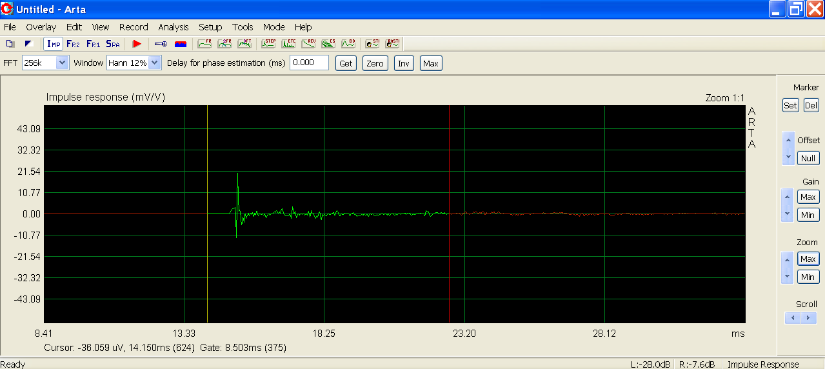Click the Offset Null button
825x369 pixels.
pyautogui.click(x=808, y=158)
